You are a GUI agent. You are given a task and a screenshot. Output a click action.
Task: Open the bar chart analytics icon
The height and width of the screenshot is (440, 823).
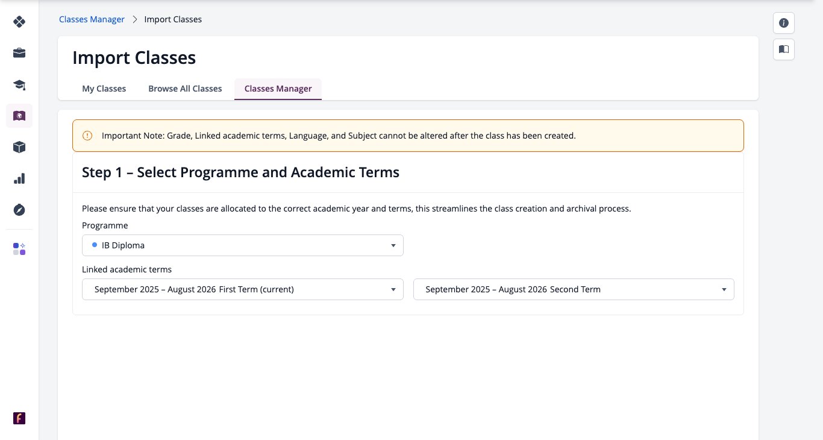[x=19, y=178]
